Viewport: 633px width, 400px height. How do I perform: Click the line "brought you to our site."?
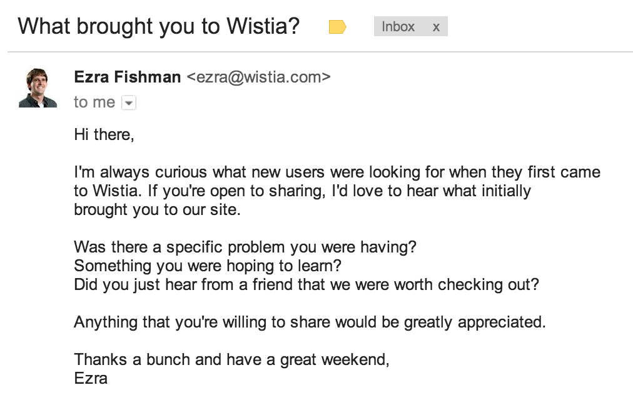coord(157,209)
